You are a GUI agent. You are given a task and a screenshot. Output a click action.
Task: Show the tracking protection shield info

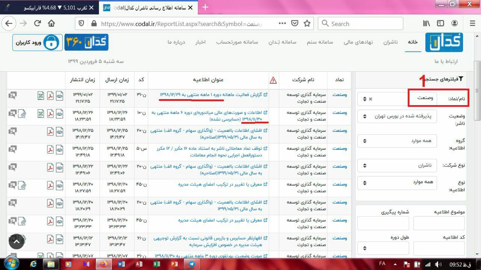pyautogui.click(x=81, y=23)
